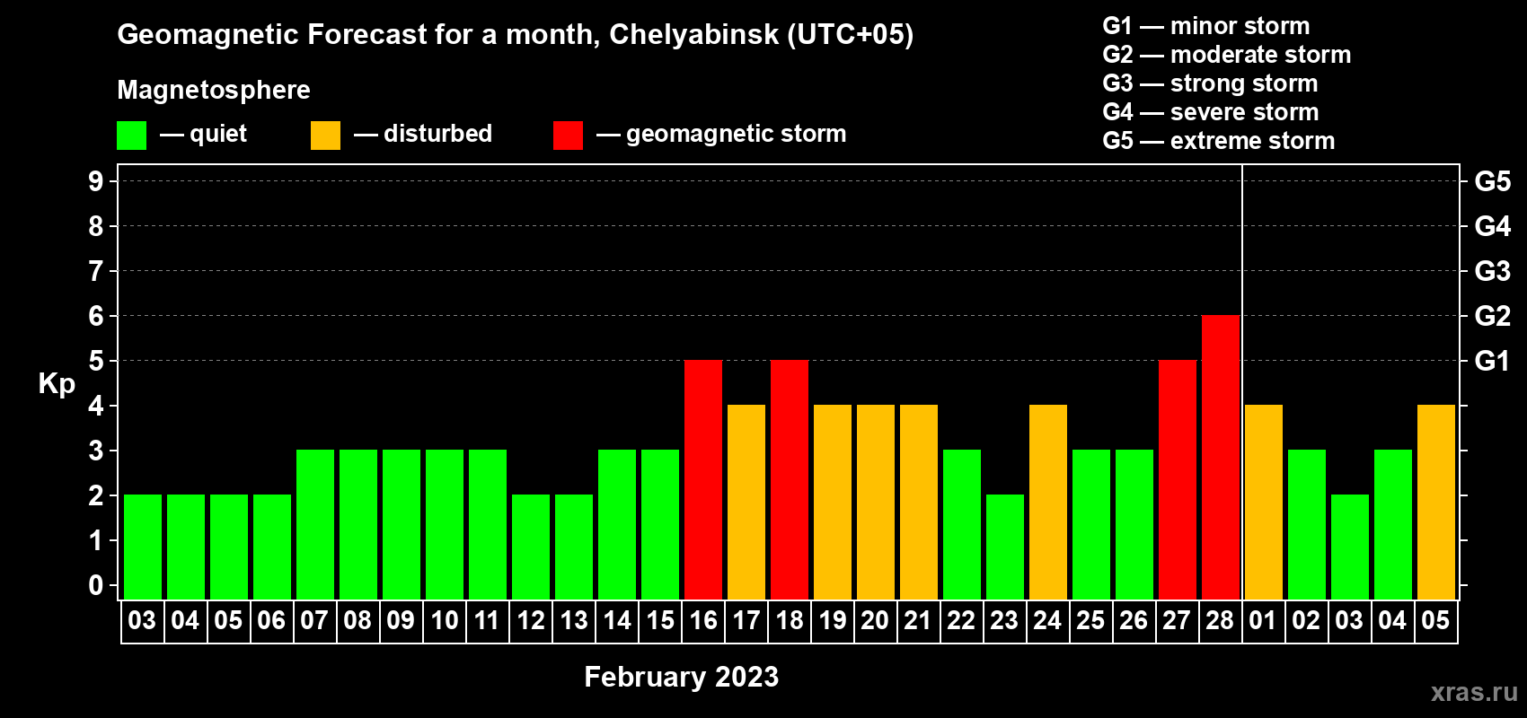Click the Kp axis value 0

(96, 585)
